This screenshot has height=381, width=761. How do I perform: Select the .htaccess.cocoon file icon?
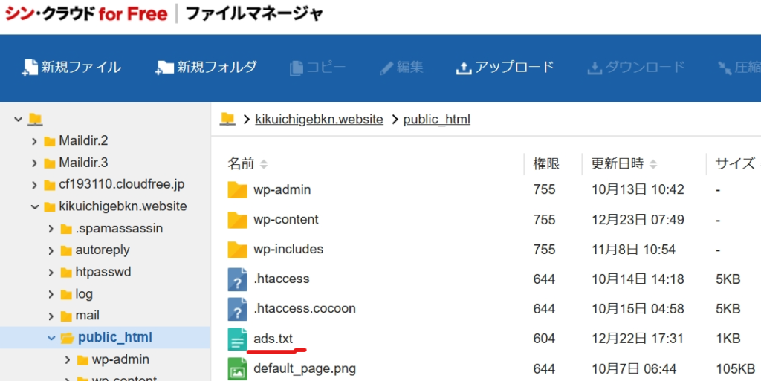click(237, 309)
